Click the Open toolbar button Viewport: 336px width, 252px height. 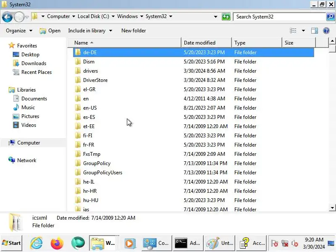(50, 31)
